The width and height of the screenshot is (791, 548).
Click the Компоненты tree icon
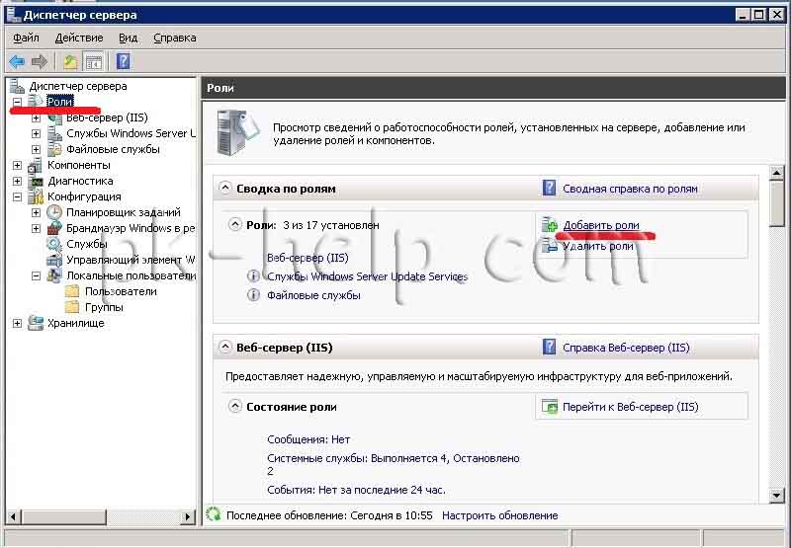click(36, 165)
